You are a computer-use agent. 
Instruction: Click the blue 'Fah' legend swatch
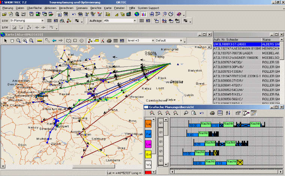point(148,134)
